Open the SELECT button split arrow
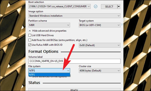 [x=119, y=7]
